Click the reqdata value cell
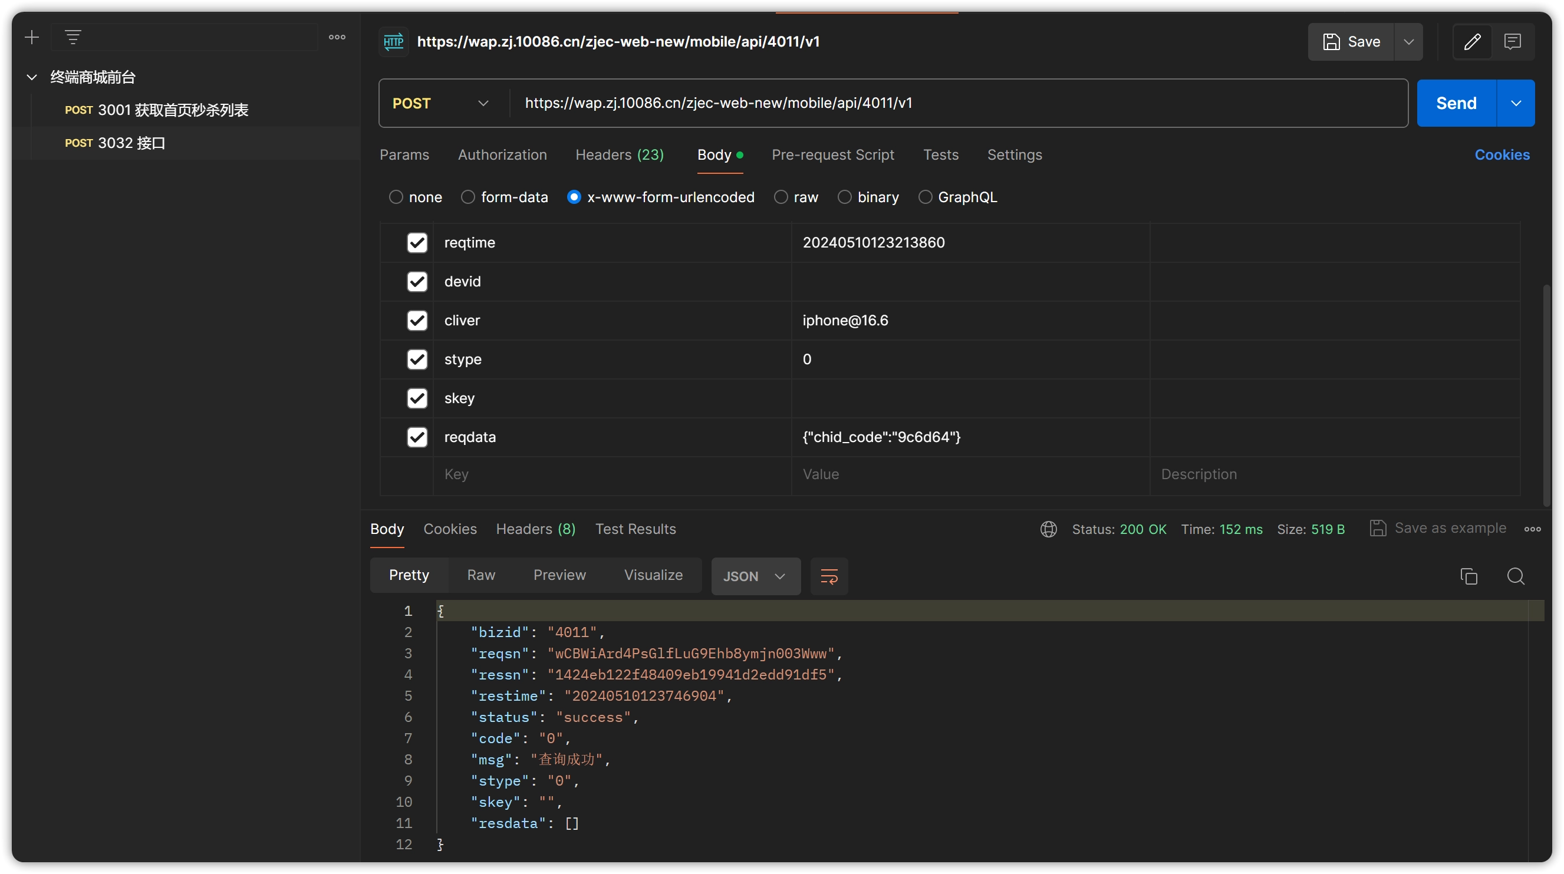 pos(970,437)
